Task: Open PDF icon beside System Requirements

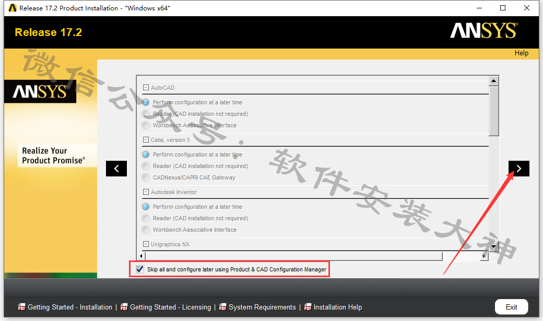Action: (222, 307)
